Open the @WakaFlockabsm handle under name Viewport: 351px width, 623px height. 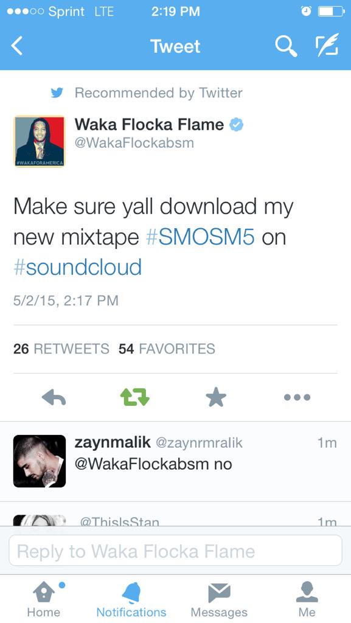point(134,143)
